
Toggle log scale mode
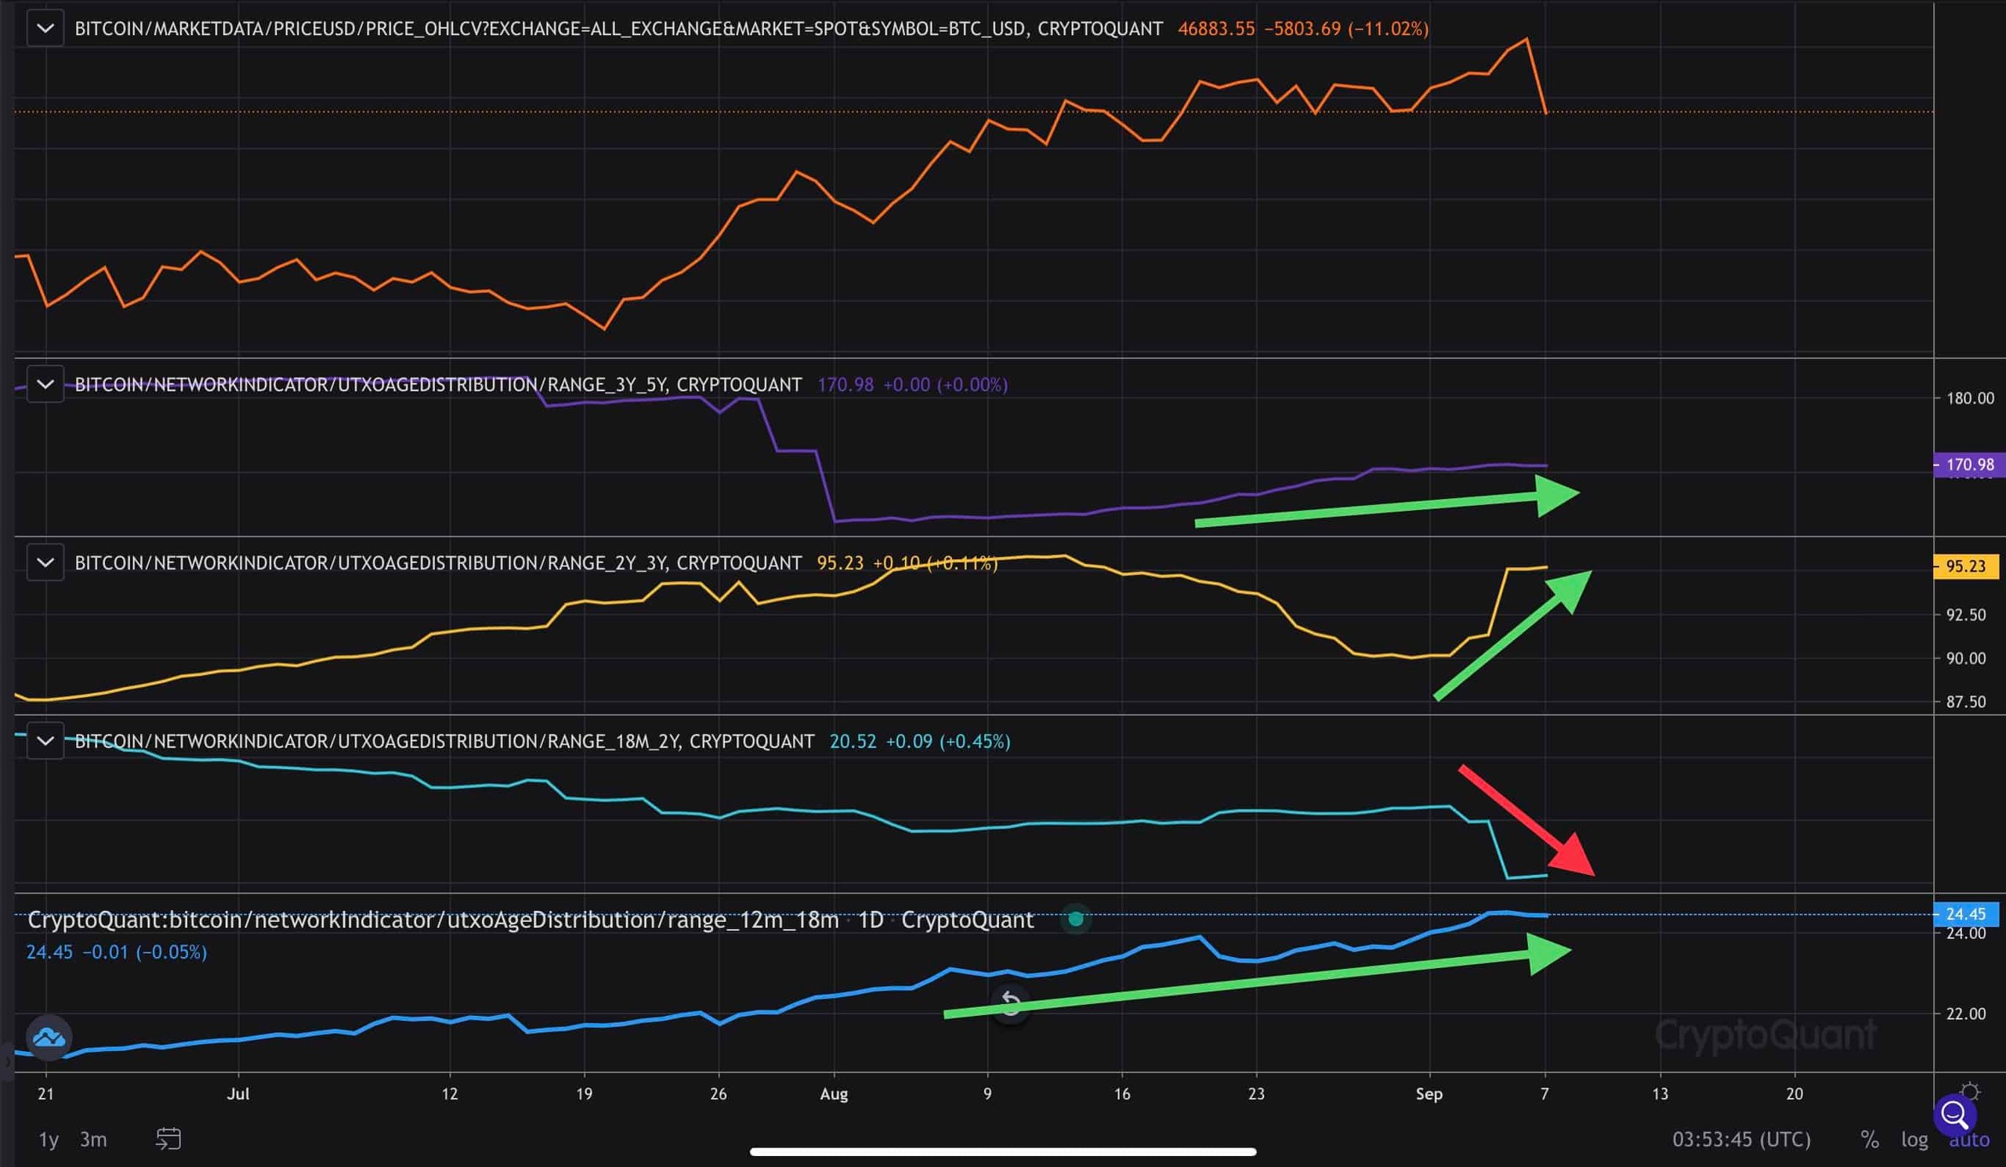1914,1139
